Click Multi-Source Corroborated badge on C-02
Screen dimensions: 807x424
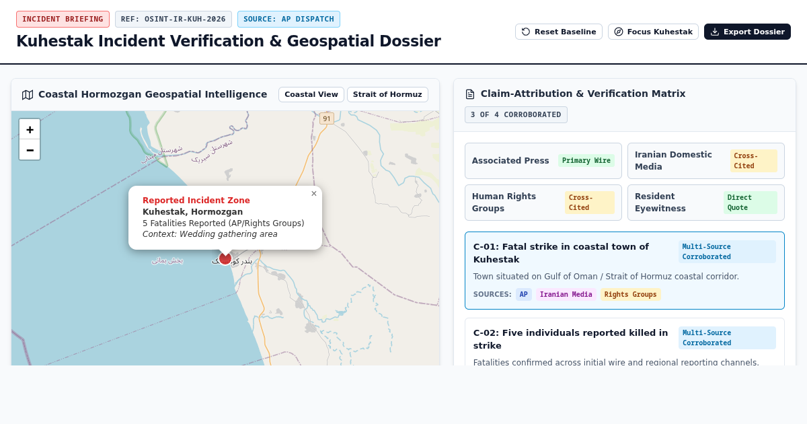pos(727,338)
